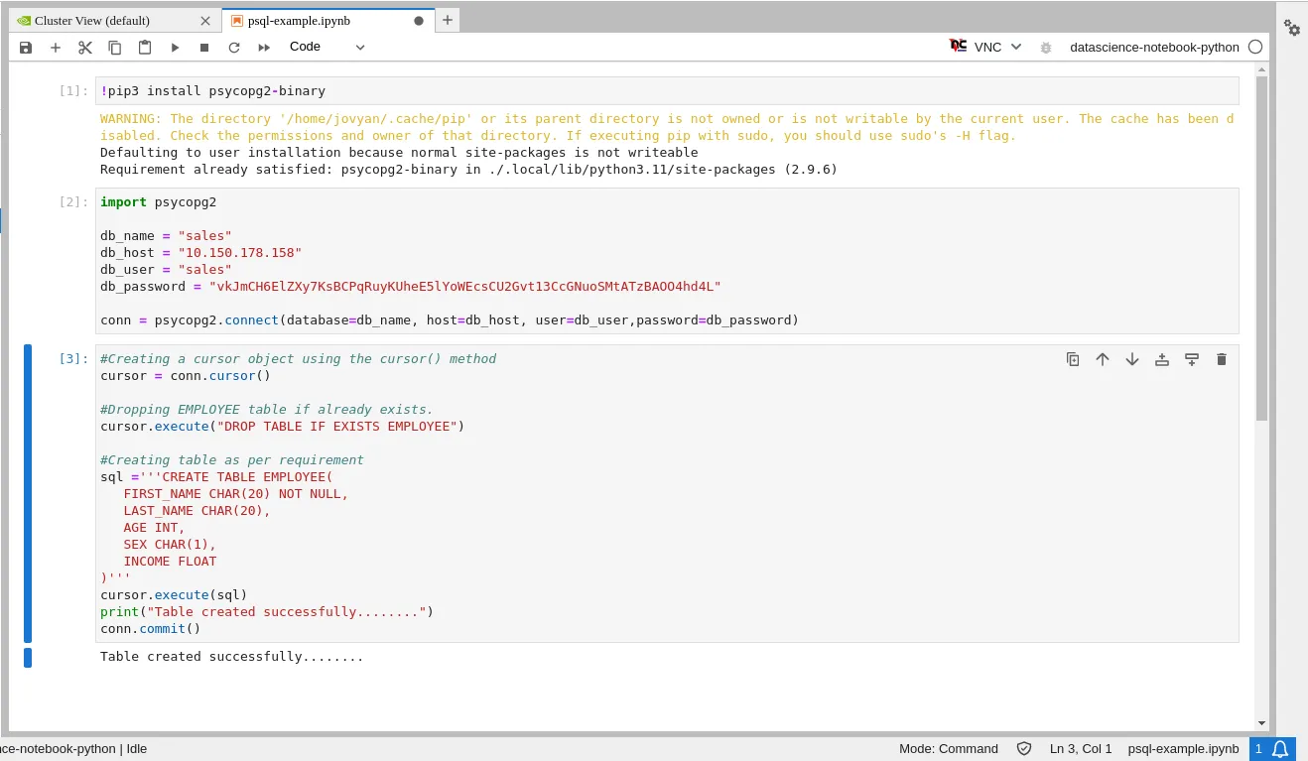Cut the selected cell with scissors icon
Viewport: 1308px width, 761px height.
(x=85, y=48)
